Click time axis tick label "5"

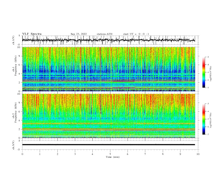110,154
